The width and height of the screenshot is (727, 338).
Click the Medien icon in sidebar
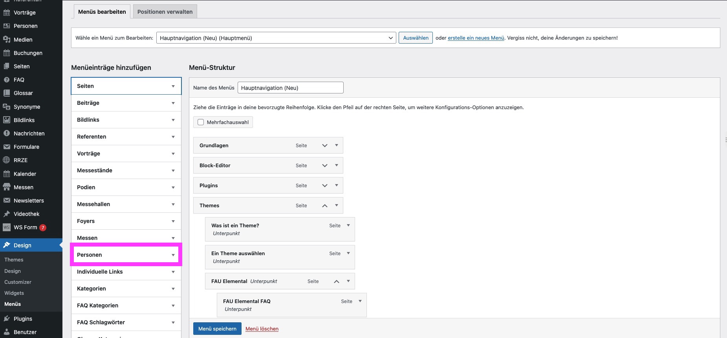[7, 39]
